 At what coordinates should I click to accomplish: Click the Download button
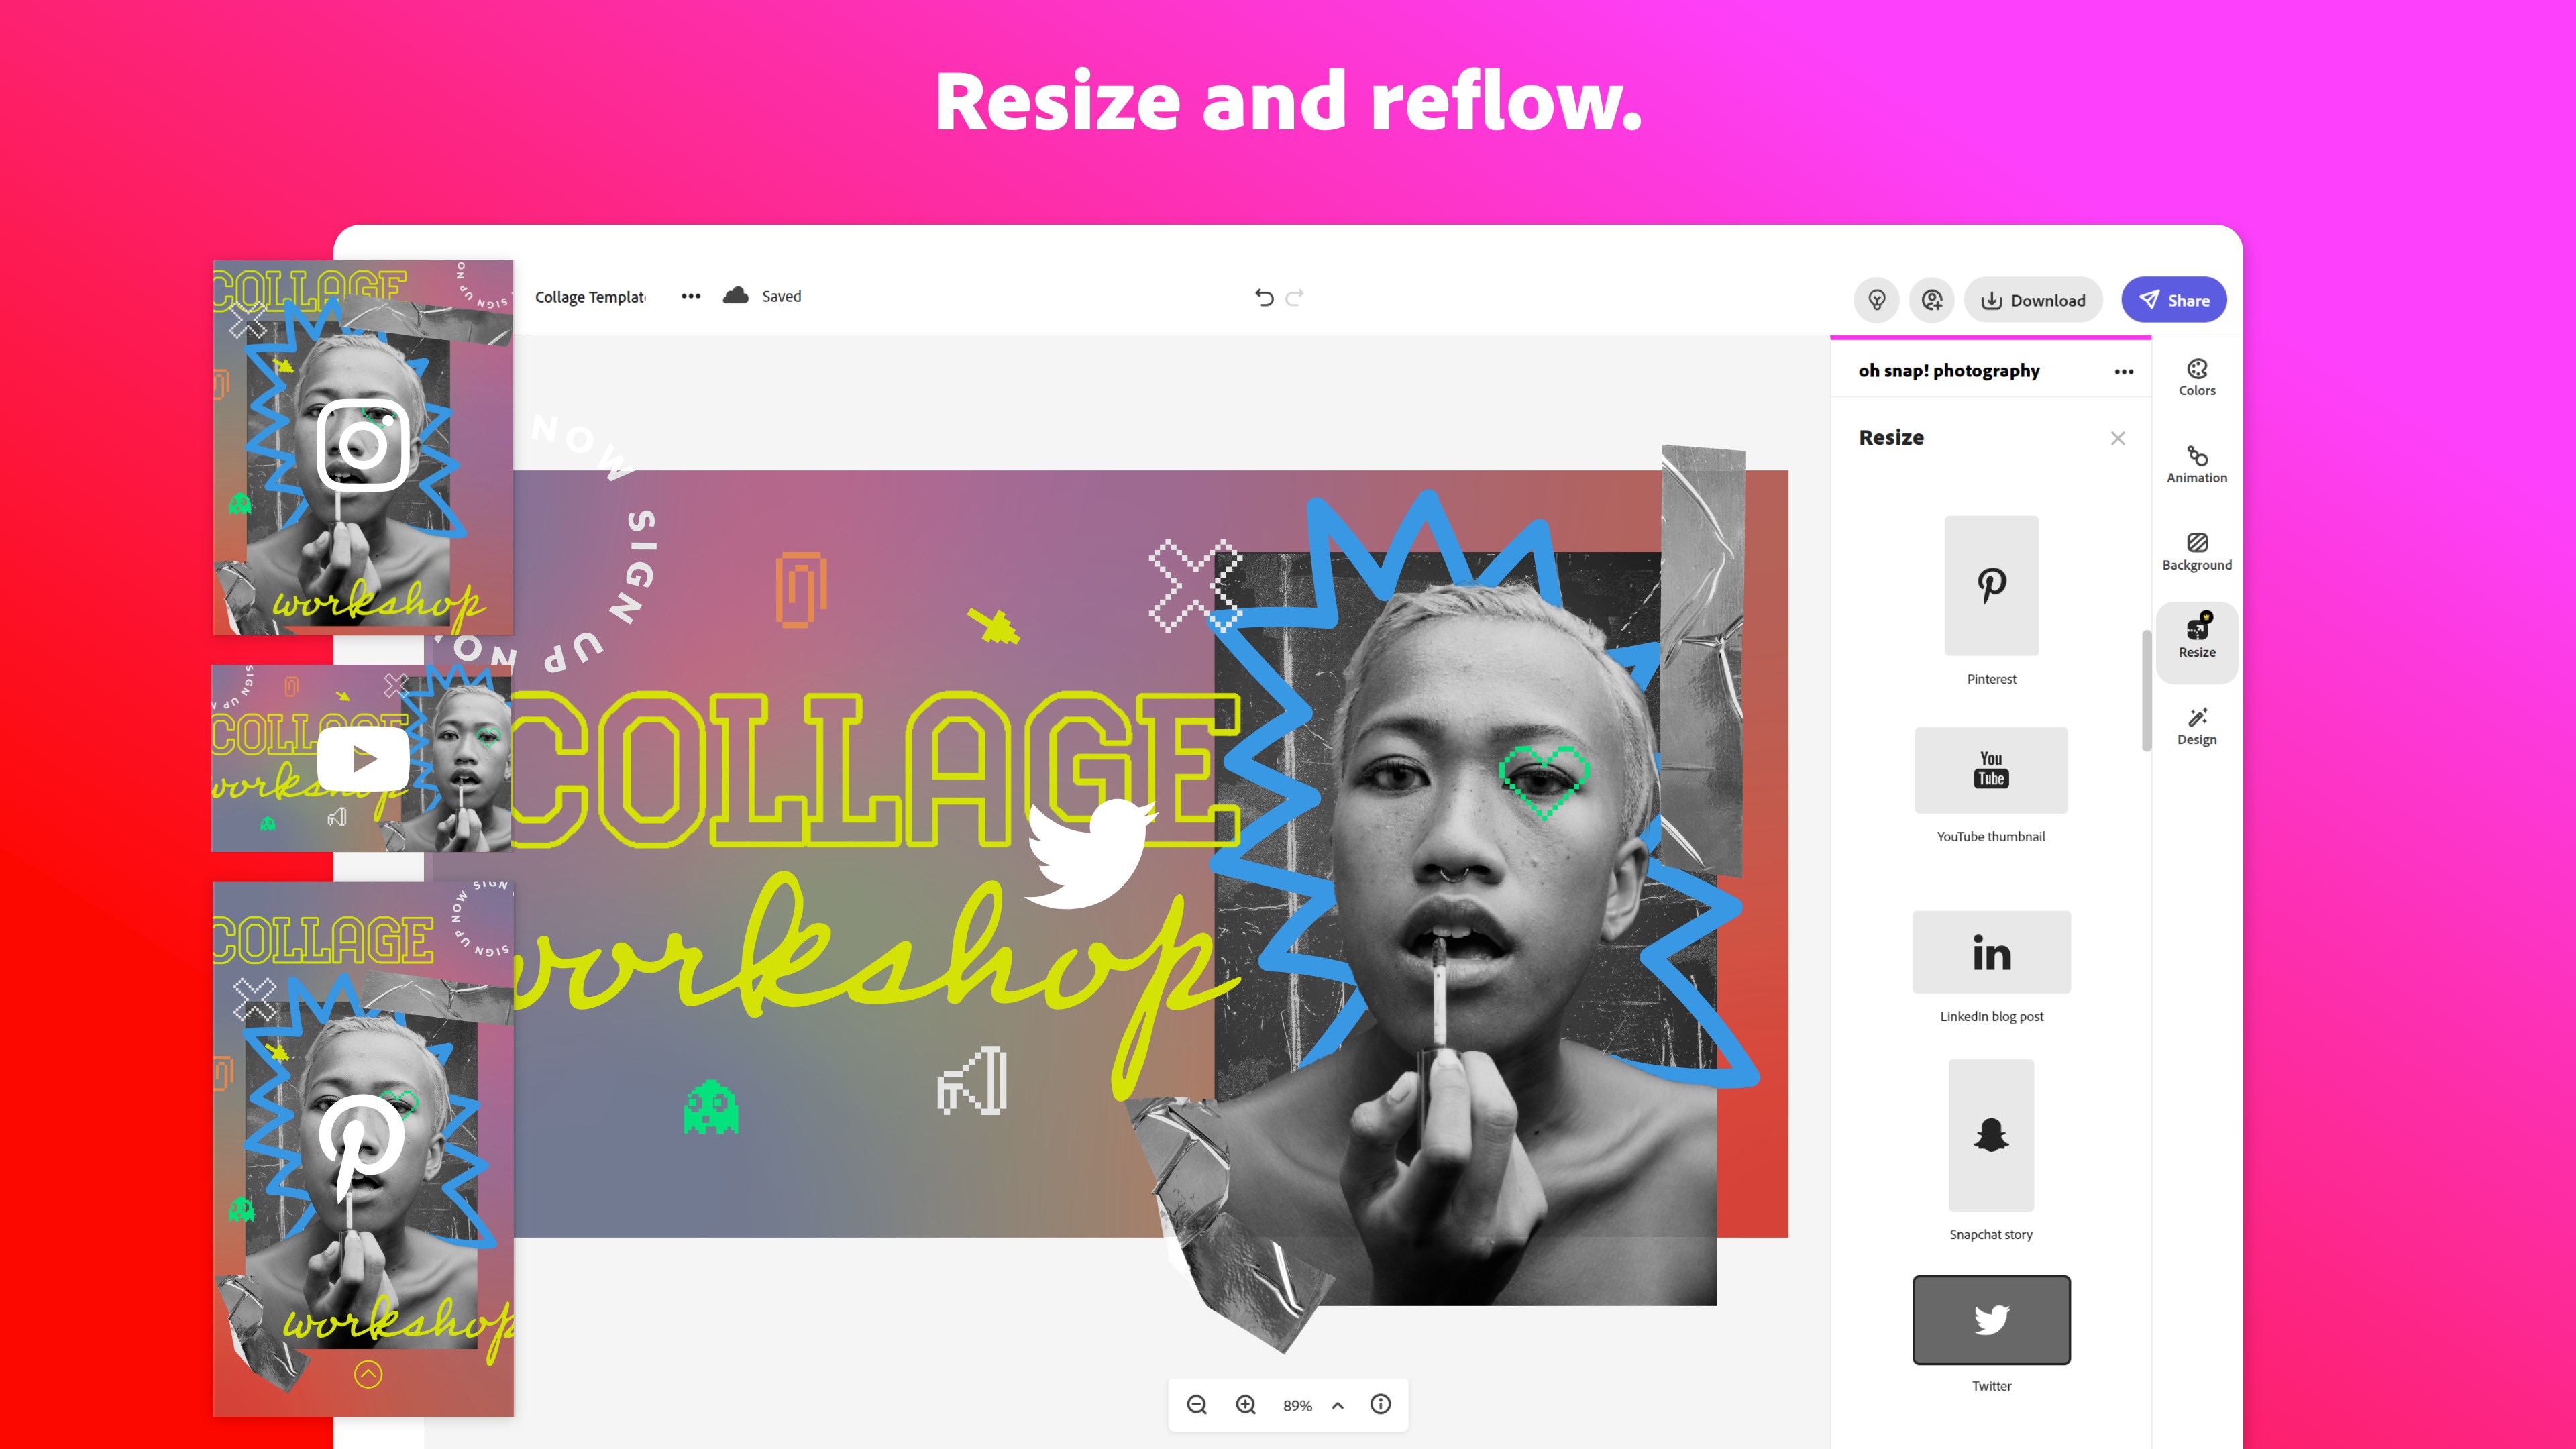click(2033, 300)
